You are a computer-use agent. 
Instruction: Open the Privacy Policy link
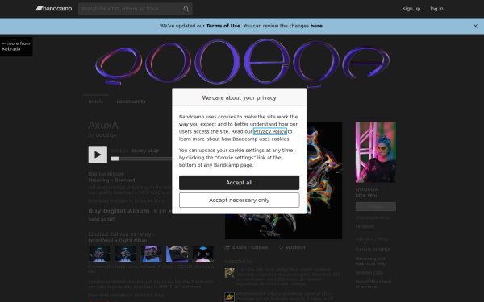[x=270, y=131]
